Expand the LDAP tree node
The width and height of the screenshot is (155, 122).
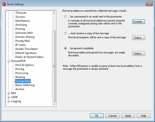pos(9,98)
